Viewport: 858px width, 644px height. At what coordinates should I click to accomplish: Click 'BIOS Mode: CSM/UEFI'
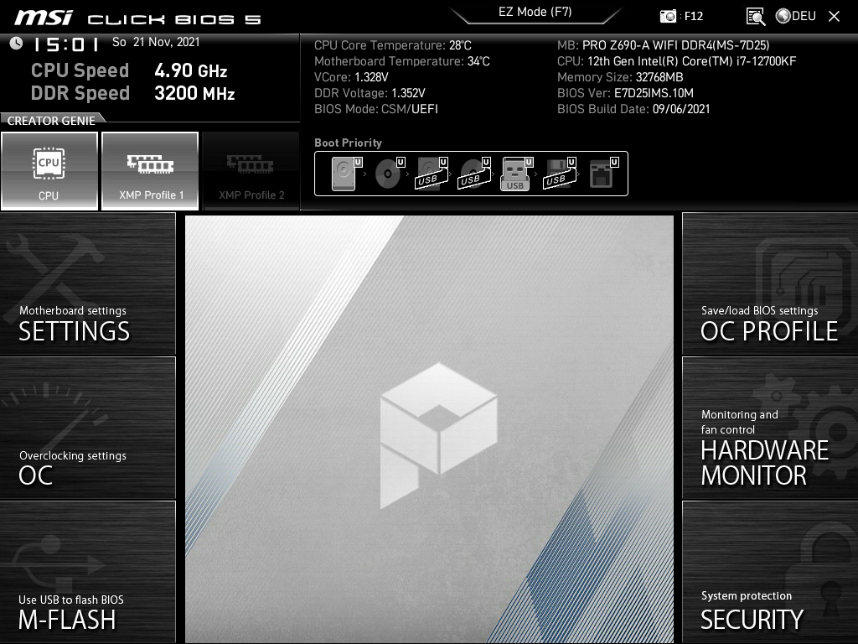[x=376, y=109]
